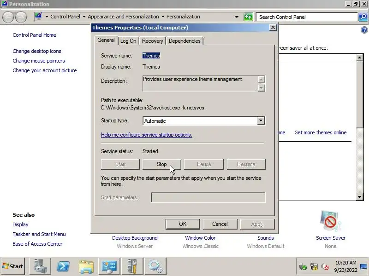Viewport: 369px width, 276px height.
Task: Click the green refresh icon in address bar
Action: pyautogui.click(x=248, y=17)
